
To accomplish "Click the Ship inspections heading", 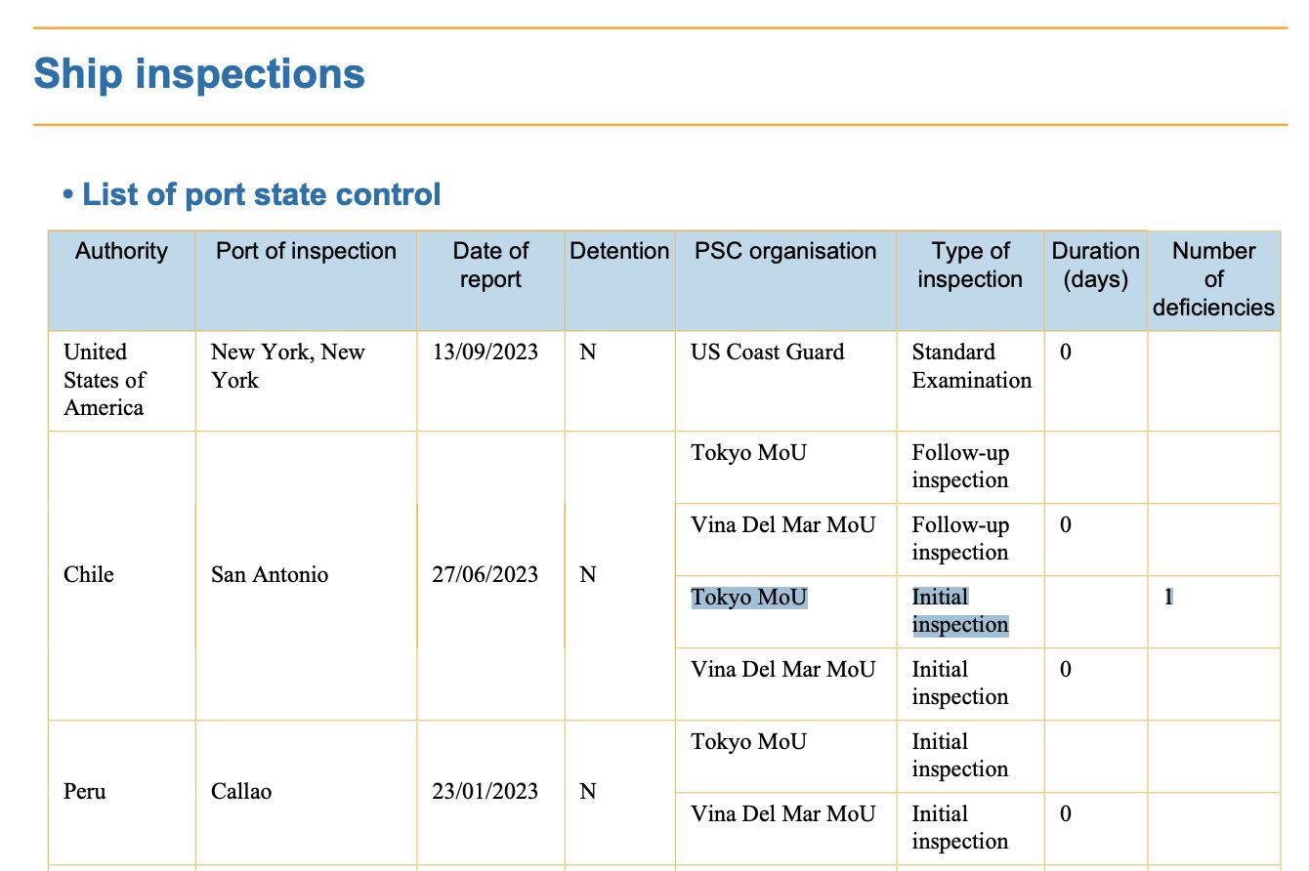I will (199, 74).
